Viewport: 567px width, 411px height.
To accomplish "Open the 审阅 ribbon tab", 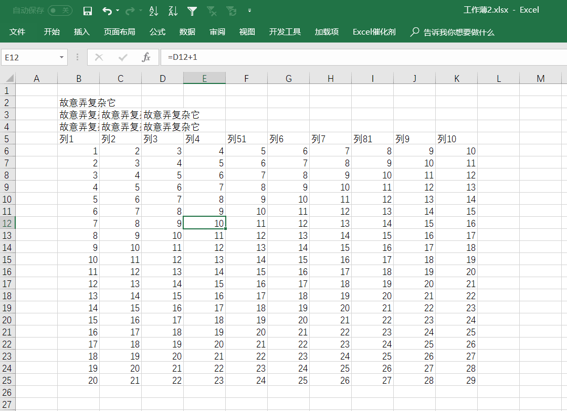I will click(x=217, y=32).
